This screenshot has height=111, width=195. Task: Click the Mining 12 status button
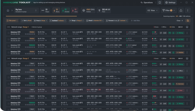pos(180,46)
